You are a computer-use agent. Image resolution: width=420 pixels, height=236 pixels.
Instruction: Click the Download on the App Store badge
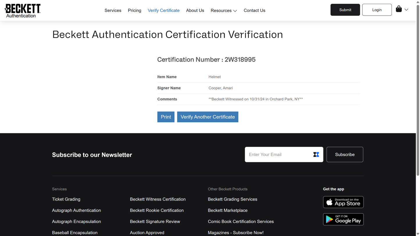coord(343,202)
